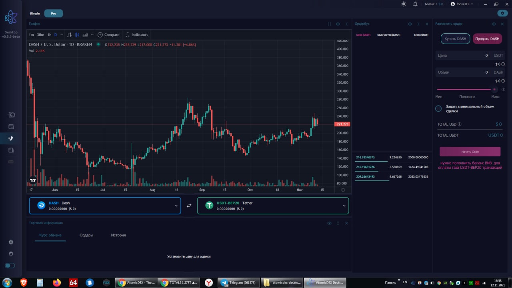This screenshot has height=288, width=512.
Task: Switch to Pro trading mode
Action: [54, 14]
